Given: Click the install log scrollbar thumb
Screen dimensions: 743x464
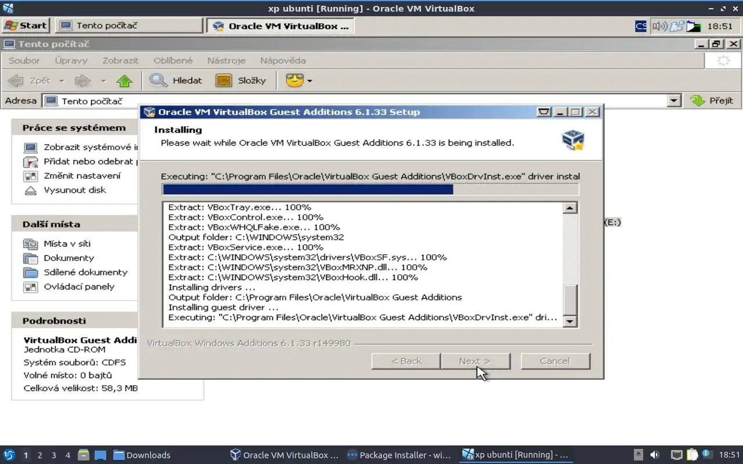Looking at the screenshot, I should [570, 299].
